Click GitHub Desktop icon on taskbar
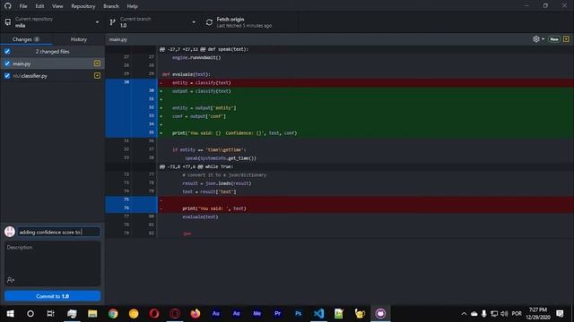The width and height of the screenshot is (574, 322). tap(380, 314)
